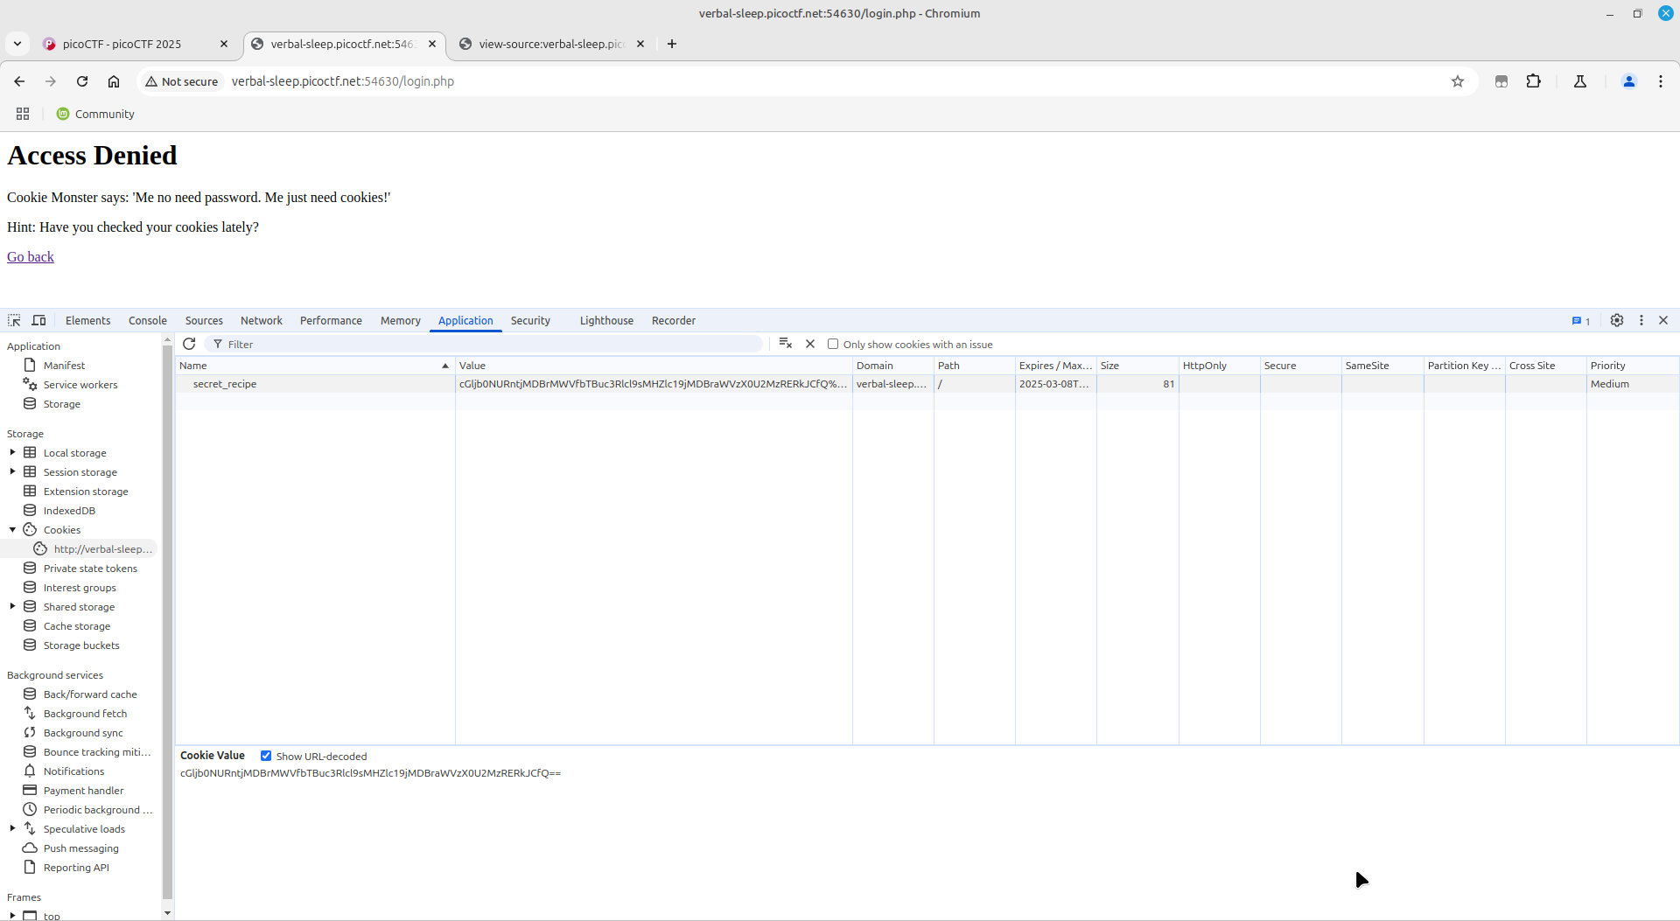The height and width of the screenshot is (921, 1680).
Task: Open the Console tab in DevTools
Action: [x=147, y=320]
